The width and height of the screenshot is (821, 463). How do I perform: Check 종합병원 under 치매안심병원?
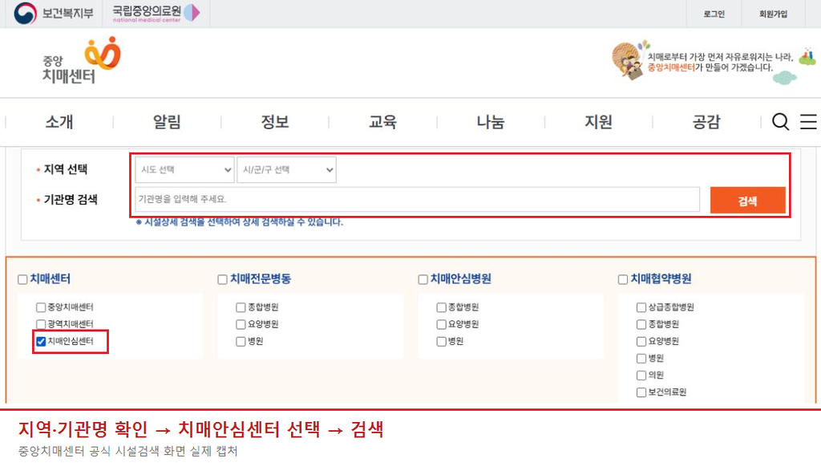click(x=442, y=307)
